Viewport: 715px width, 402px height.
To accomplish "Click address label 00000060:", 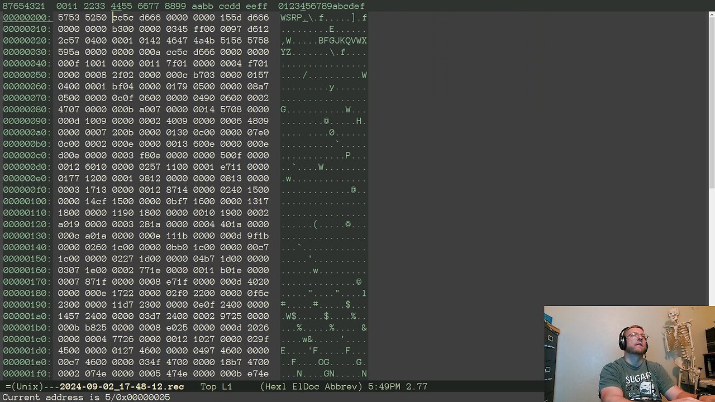I will [27, 87].
